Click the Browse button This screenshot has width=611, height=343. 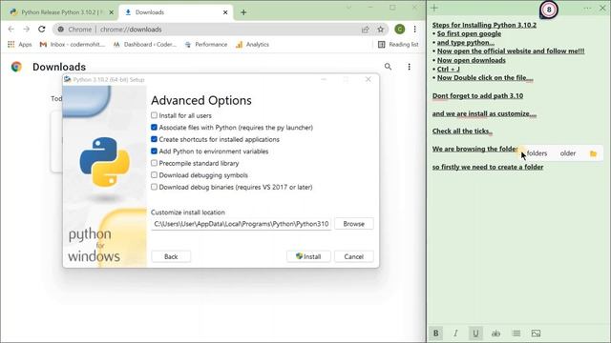(354, 224)
